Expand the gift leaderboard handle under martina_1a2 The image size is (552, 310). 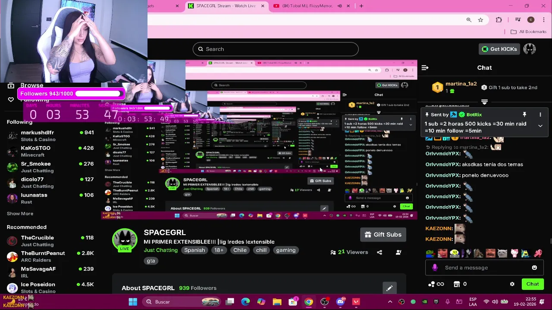(x=484, y=102)
